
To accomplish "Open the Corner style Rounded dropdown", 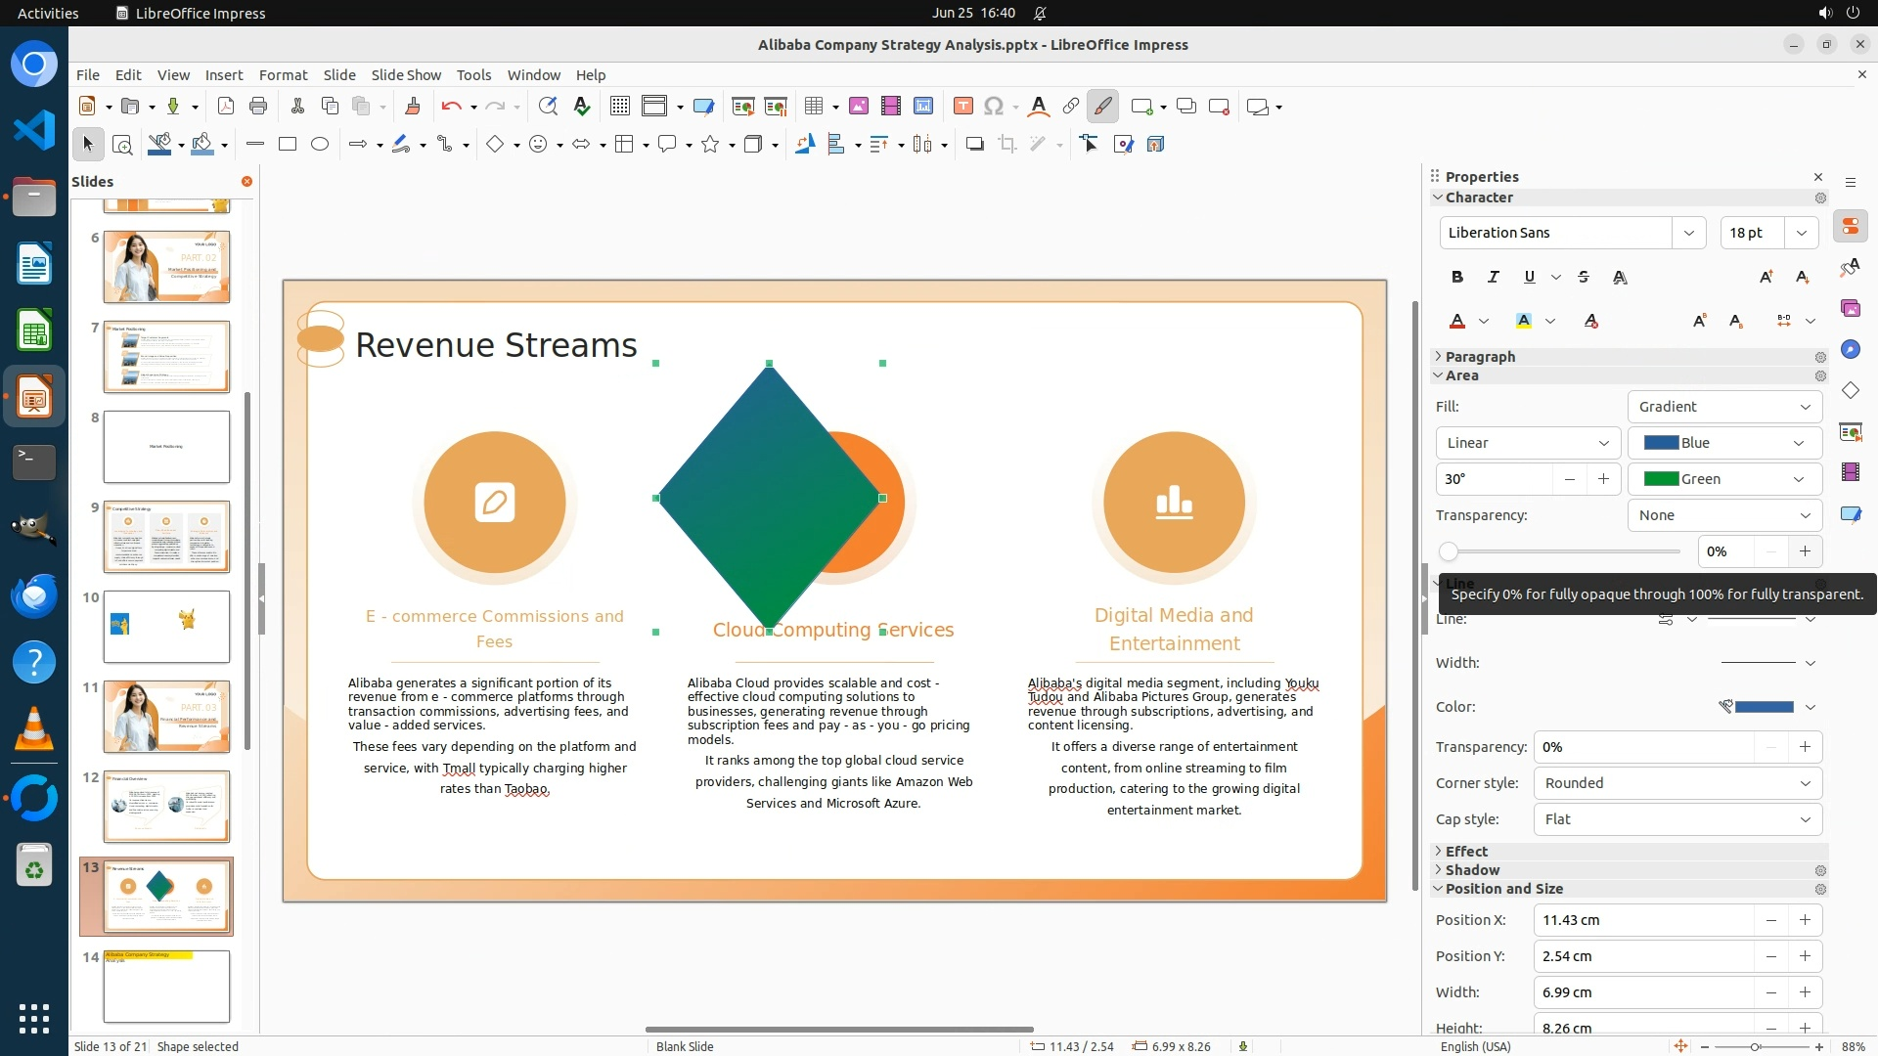I will point(1677,783).
